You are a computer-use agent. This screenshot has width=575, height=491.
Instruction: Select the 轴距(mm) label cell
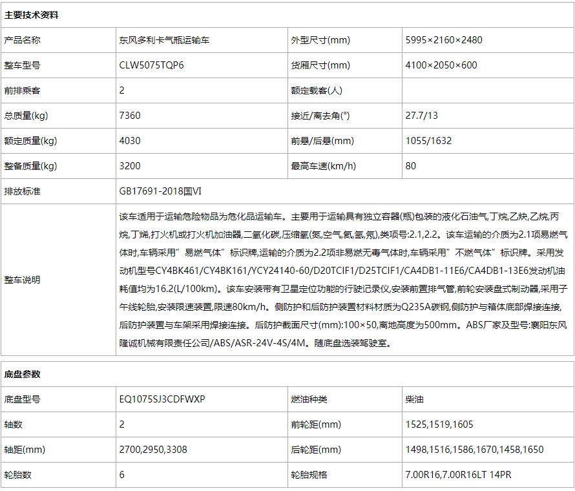58,450
